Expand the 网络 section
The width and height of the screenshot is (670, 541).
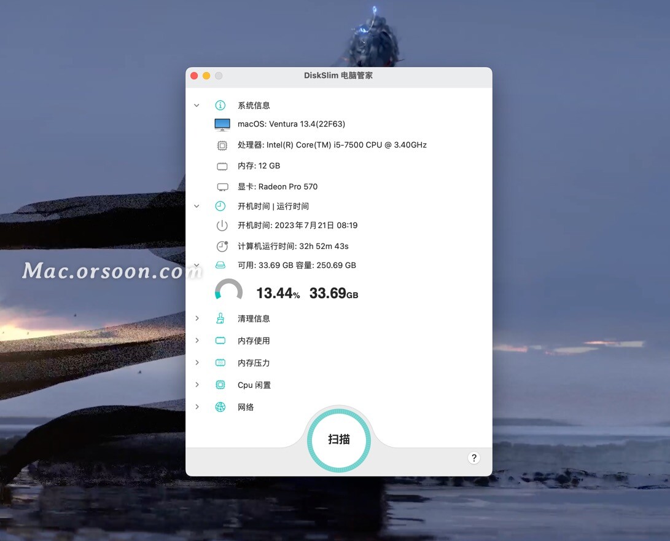(x=197, y=406)
